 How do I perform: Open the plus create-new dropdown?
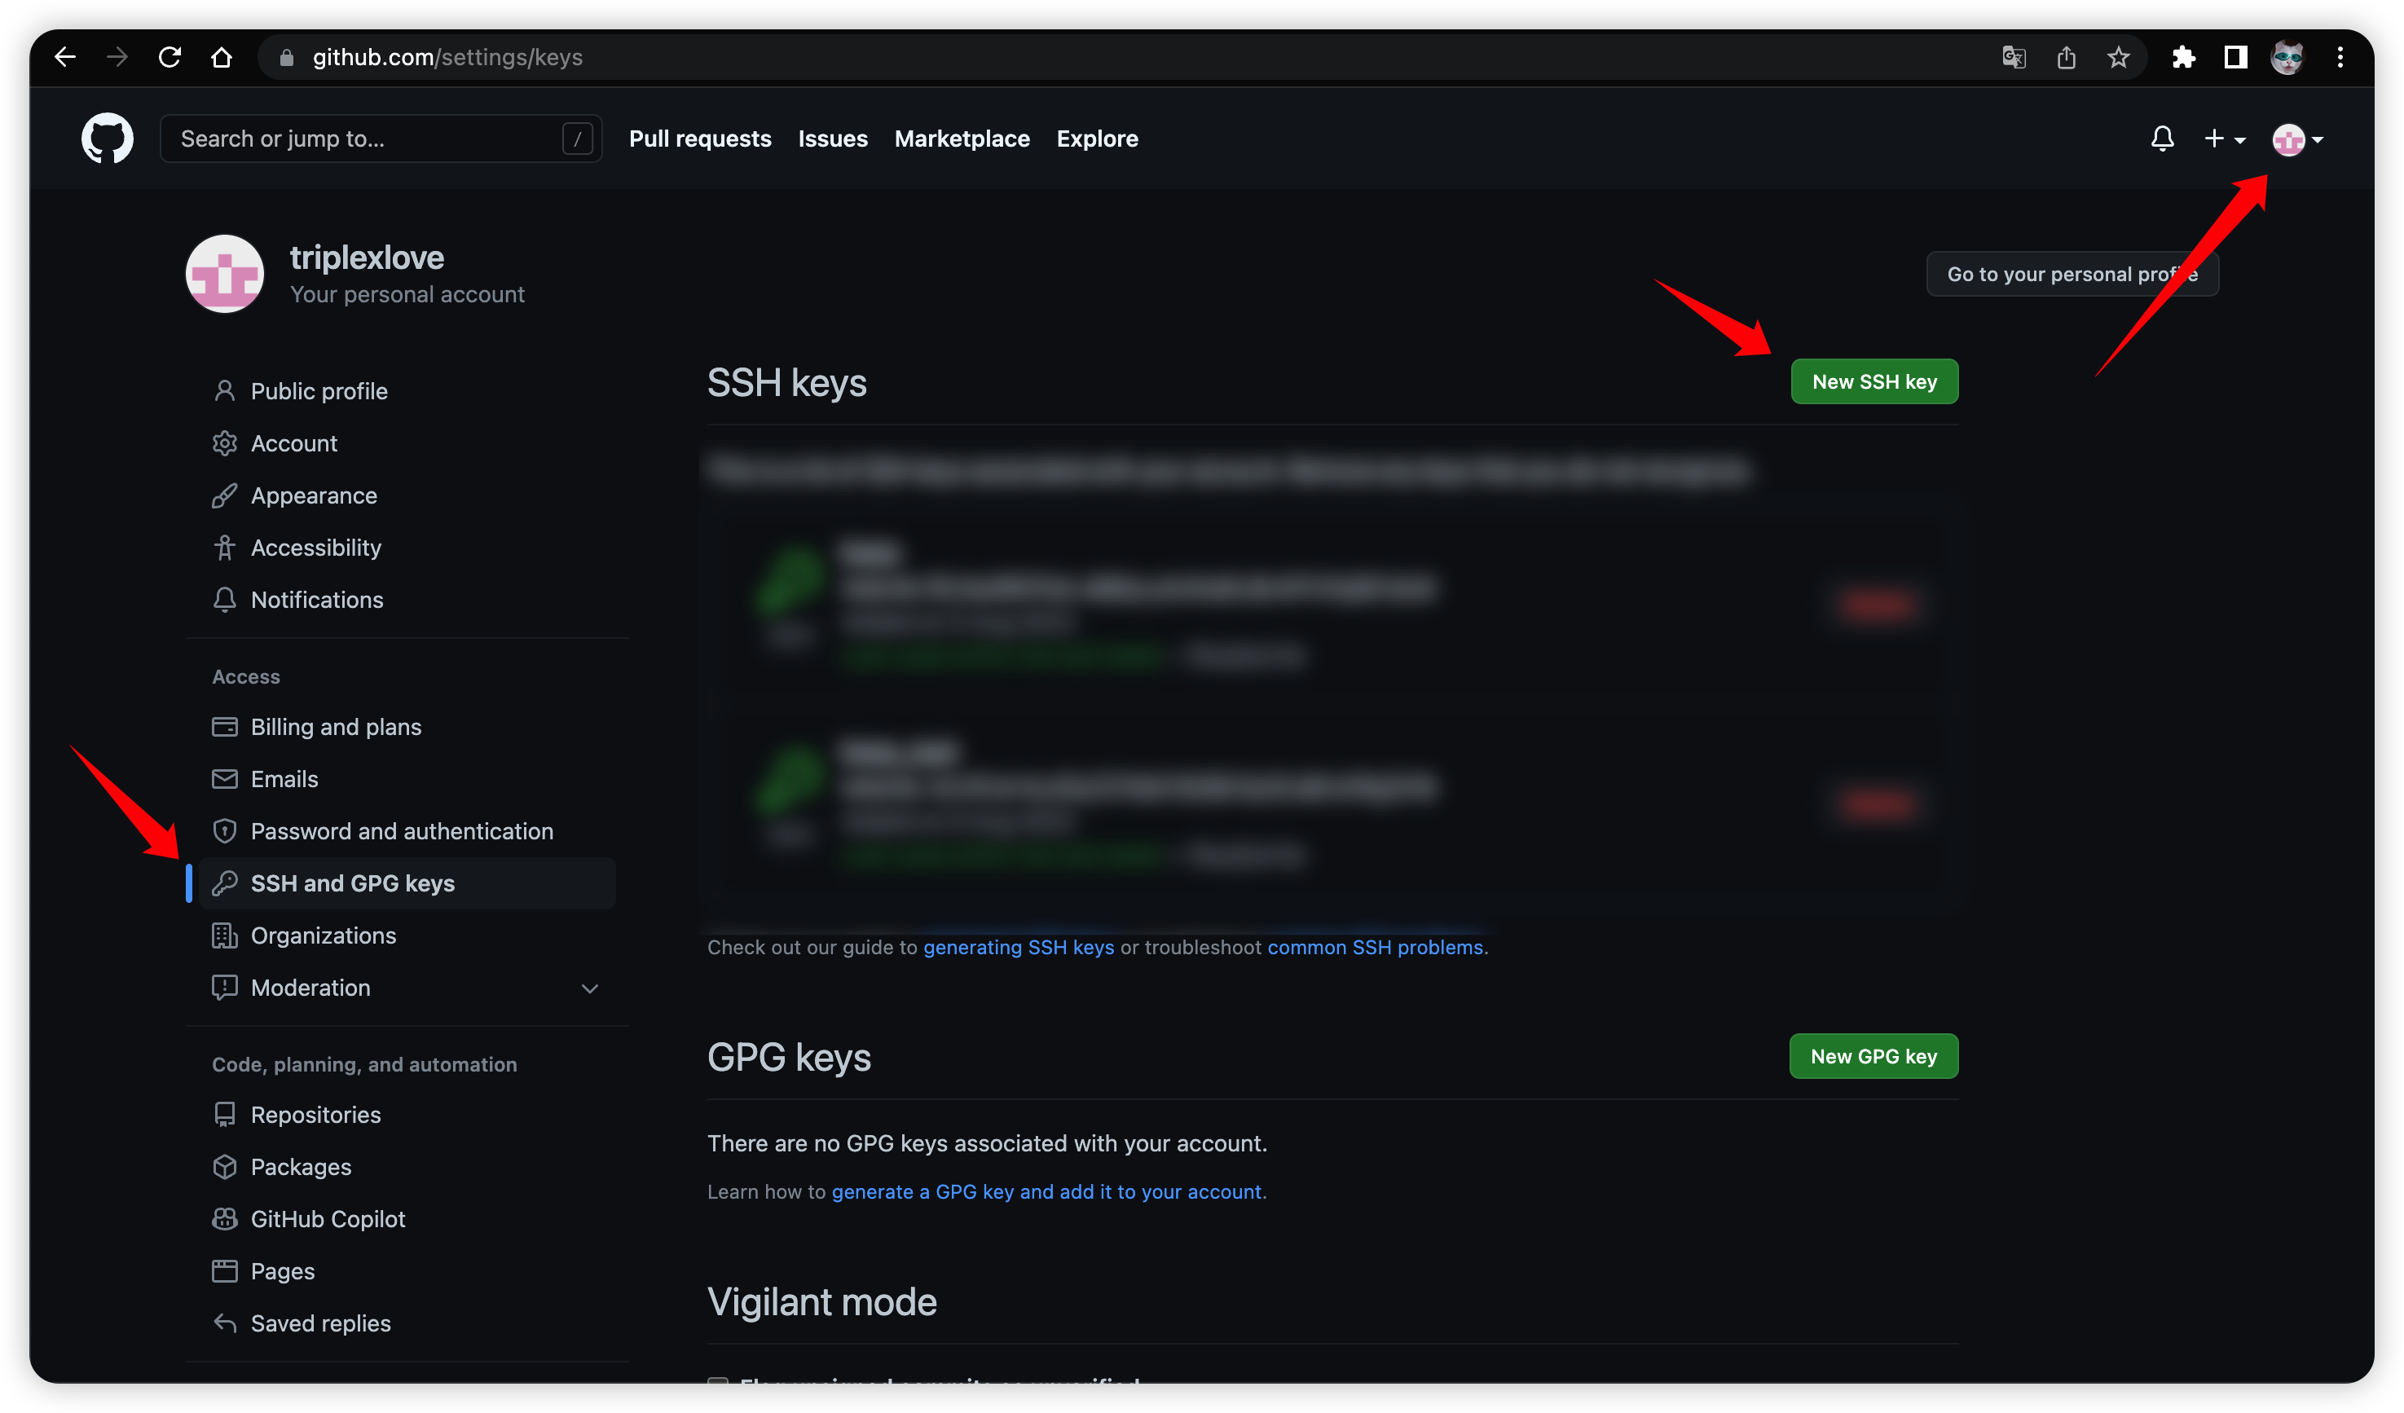2225,139
